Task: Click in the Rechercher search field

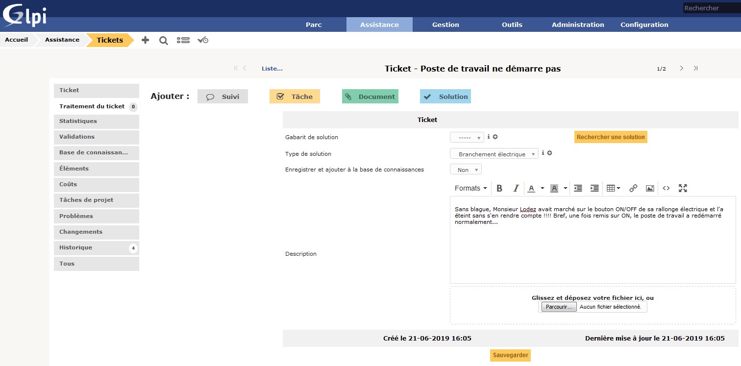Action: tap(712, 8)
